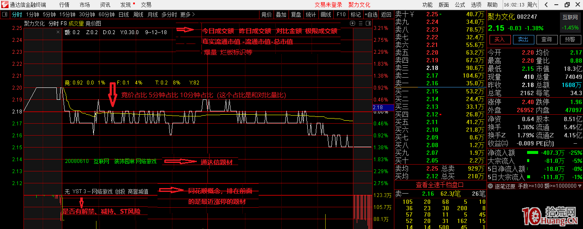Click the 复盘 replay toolbar button

(x=296, y=14)
